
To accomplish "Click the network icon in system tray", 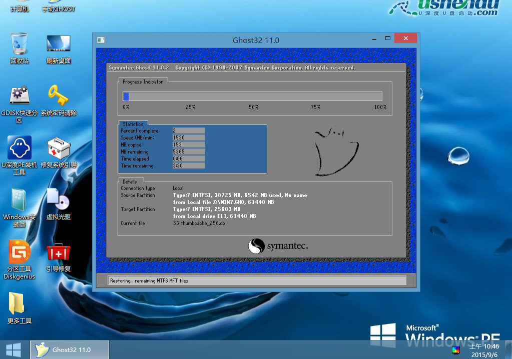I will [x=456, y=350].
